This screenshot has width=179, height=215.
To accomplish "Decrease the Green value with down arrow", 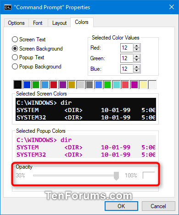I will pyautogui.click(x=137, y=60).
